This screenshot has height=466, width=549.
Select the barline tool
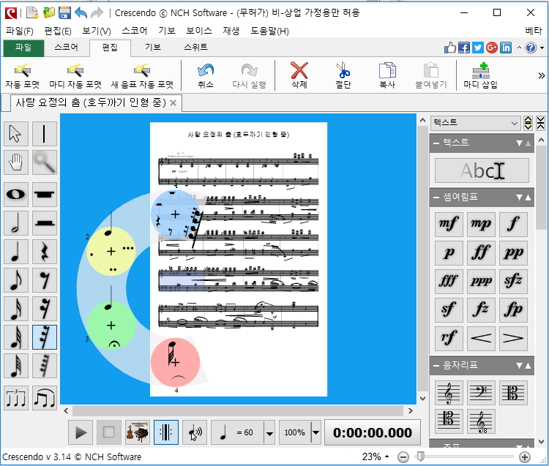tap(45, 134)
